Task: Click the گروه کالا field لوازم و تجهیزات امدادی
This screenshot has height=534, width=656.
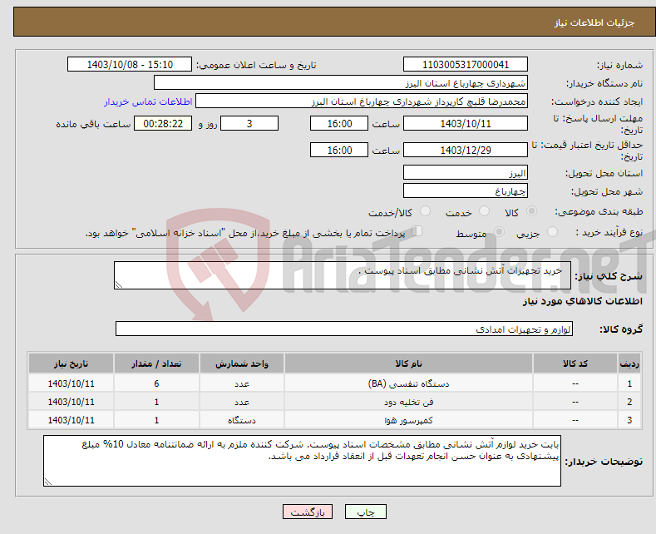Action: pos(344,329)
